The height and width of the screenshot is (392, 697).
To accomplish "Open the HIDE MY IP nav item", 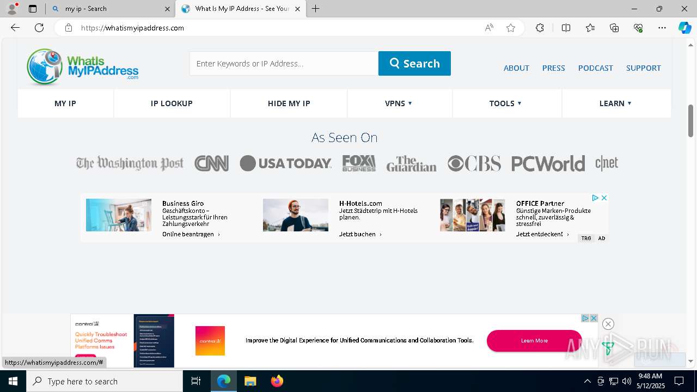I will click(289, 103).
